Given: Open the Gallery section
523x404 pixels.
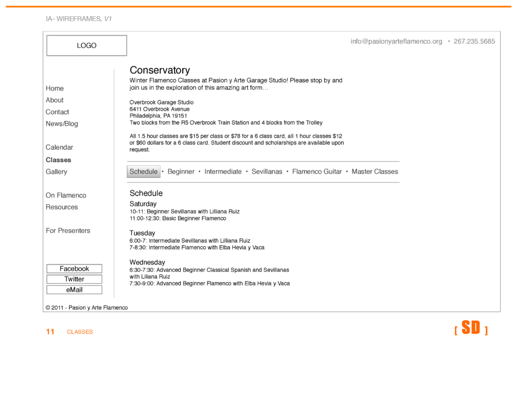Looking at the screenshot, I should tap(56, 172).
